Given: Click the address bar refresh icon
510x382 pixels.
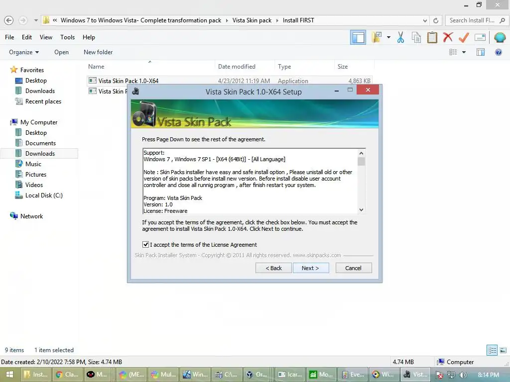Looking at the screenshot, I should coord(436,20).
